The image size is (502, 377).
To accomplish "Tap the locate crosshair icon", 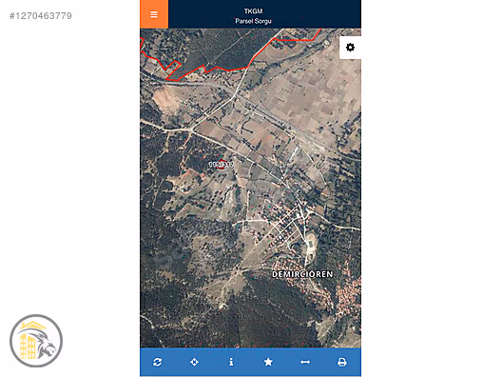I will point(194,362).
